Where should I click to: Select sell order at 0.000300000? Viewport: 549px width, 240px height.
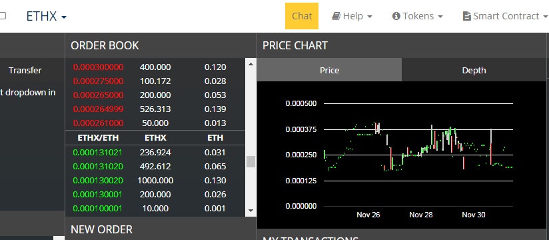tap(155, 67)
